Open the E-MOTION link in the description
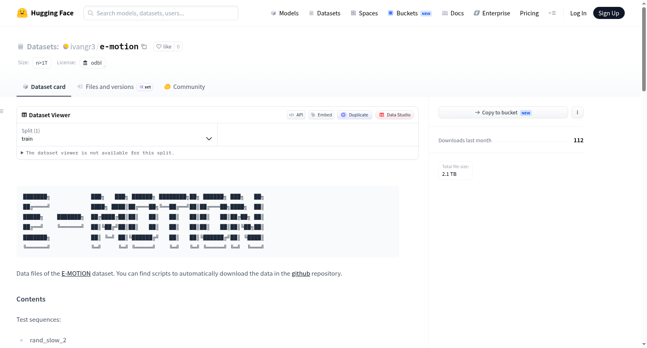The height and width of the screenshot is (348, 647). pos(76,274)
